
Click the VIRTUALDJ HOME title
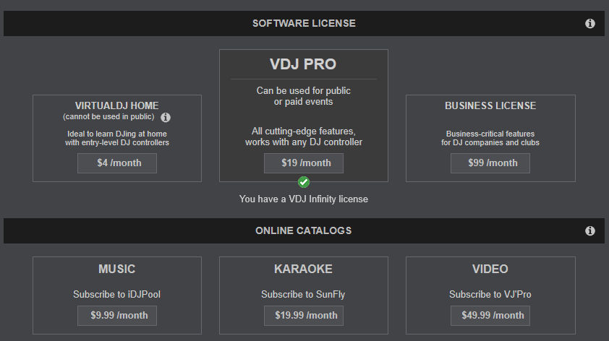(x=117, y=105)
